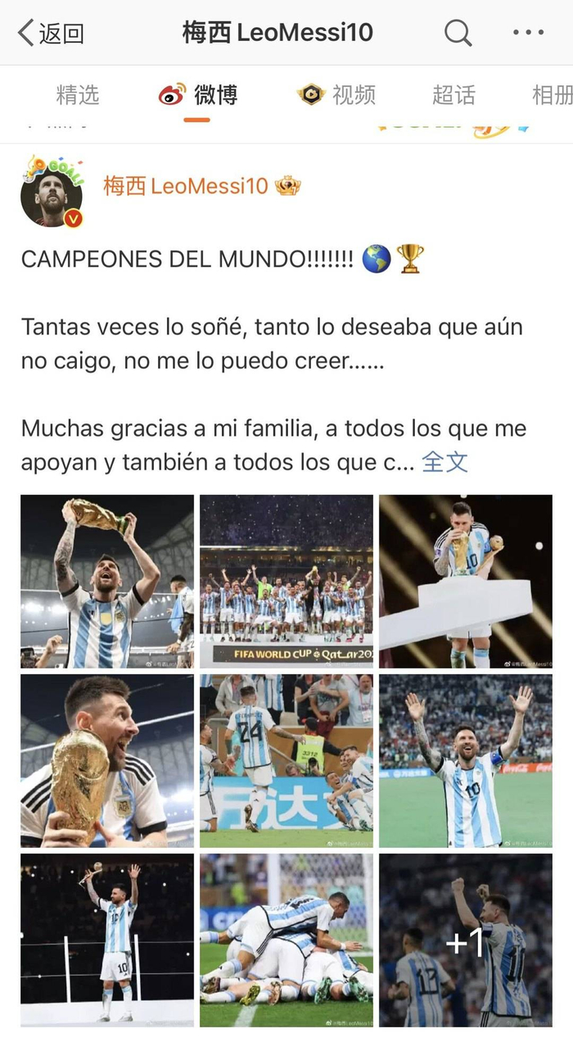573x1042 pixels.
Task: Open Messi's profile avatar picture
Action: (52, 191)
